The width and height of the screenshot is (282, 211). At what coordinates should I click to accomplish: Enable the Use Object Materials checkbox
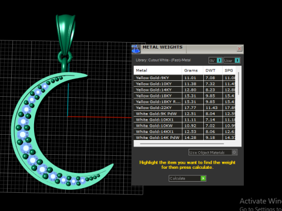pyautogui.click(x=234, y=152)
